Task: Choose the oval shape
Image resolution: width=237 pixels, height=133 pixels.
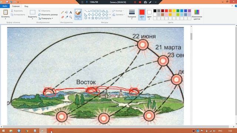Action: 93,11
